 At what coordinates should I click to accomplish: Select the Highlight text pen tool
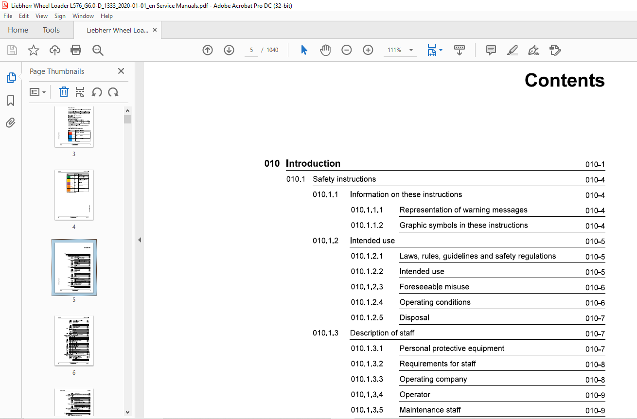click(513, 50)
